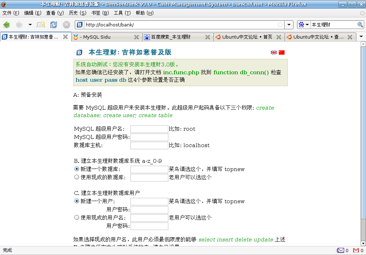This screenshot has width=366, height=255.
Task: Click the vertical scrollbar thumb
Action: [x=363, y=133]
